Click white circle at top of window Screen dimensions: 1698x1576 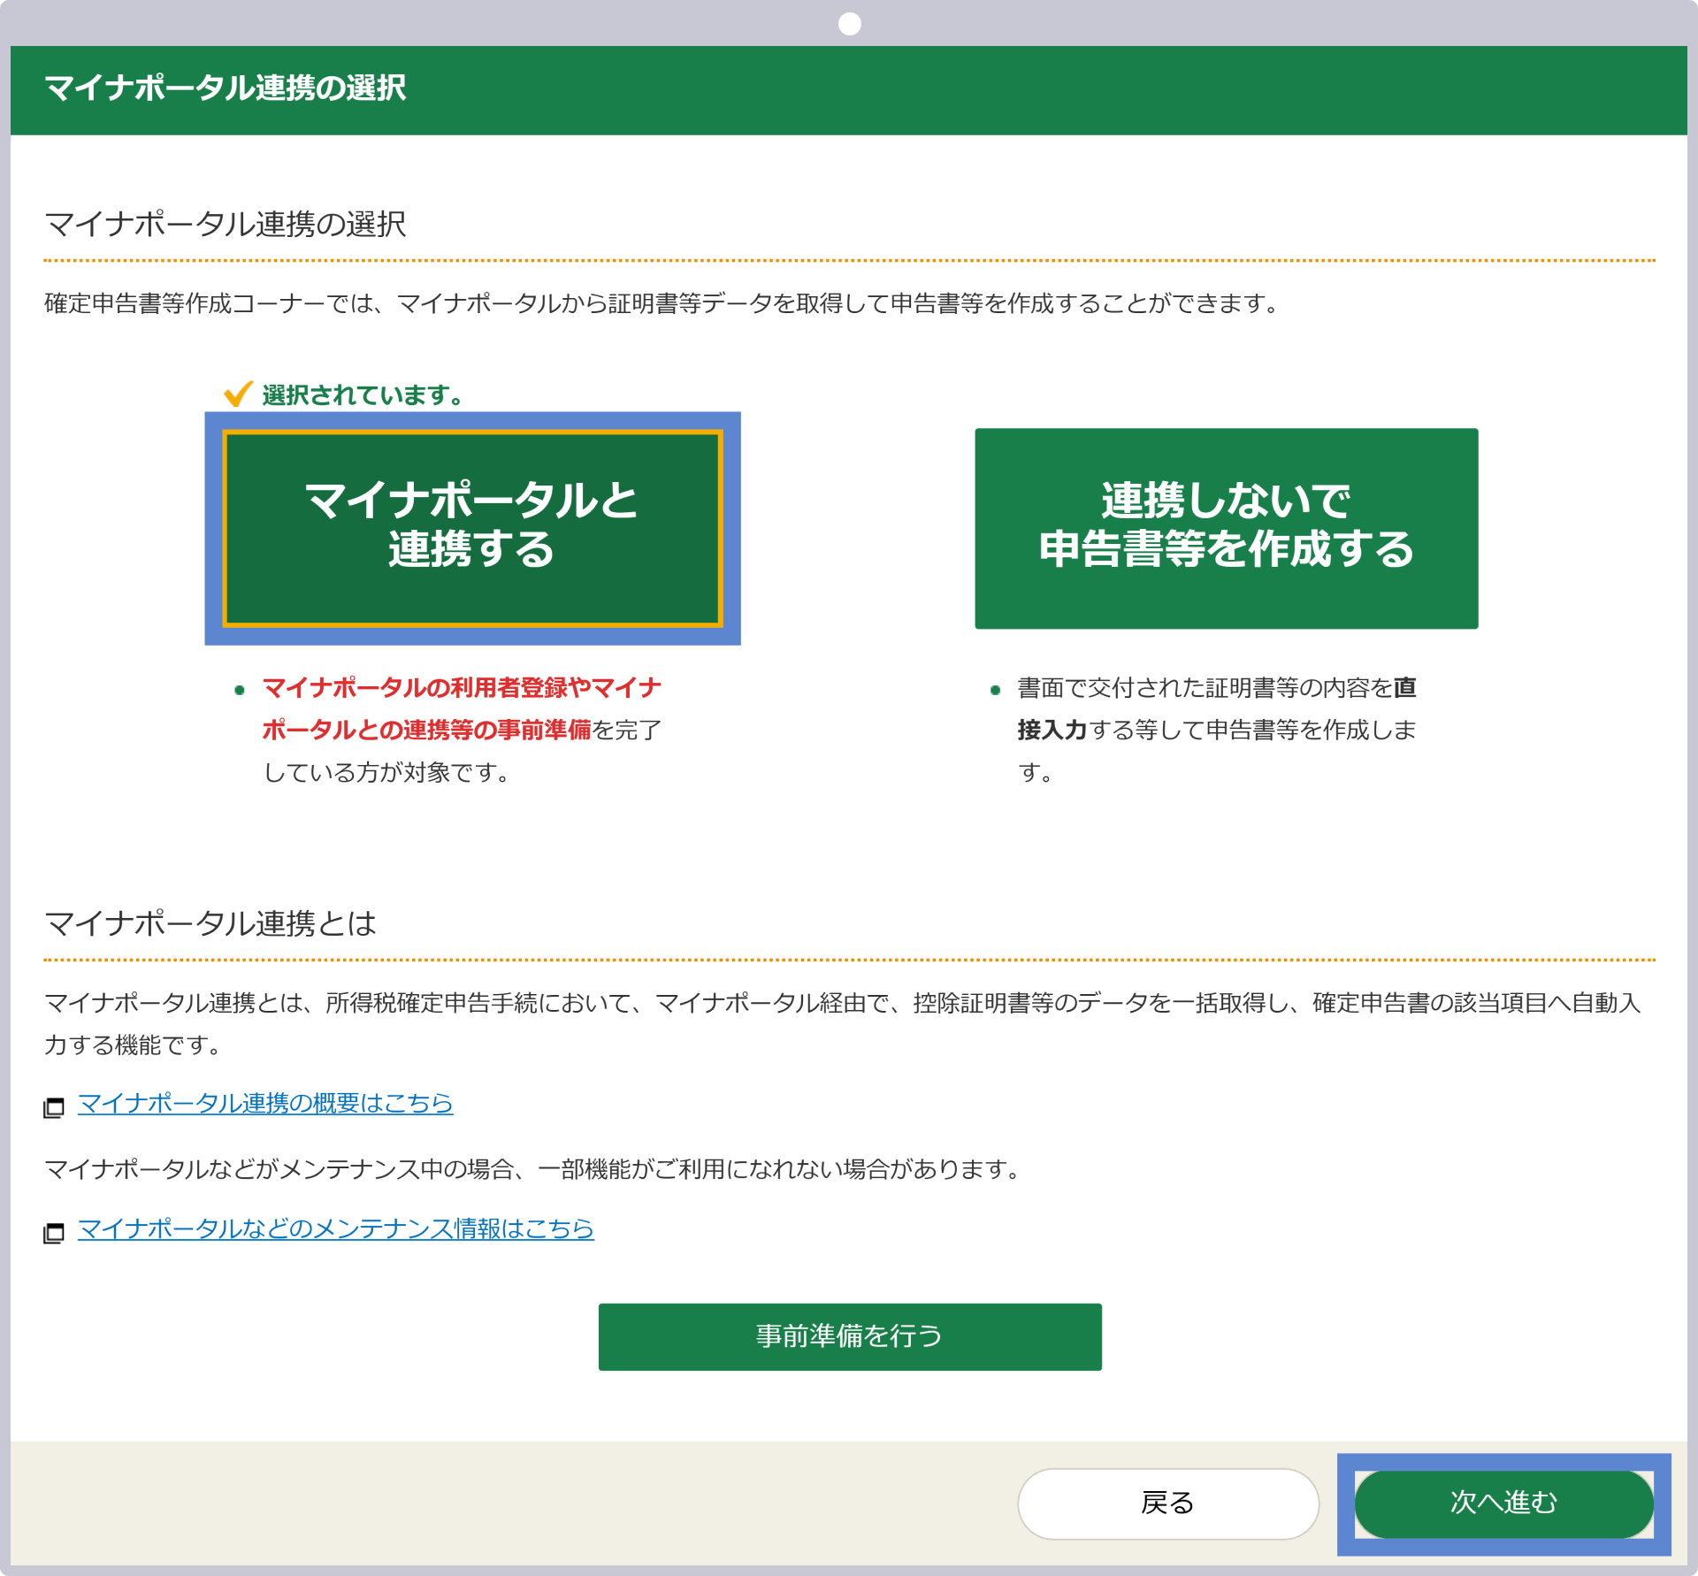tap(849, 24)
